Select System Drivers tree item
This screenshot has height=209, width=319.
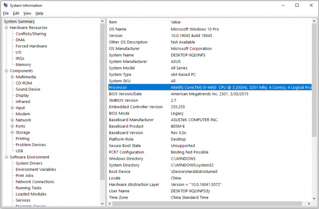29,163
